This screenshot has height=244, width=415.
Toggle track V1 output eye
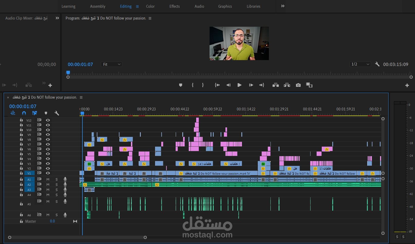pos(48,173)
